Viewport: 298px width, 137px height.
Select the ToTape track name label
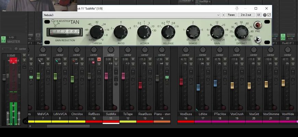pos(128,114)
